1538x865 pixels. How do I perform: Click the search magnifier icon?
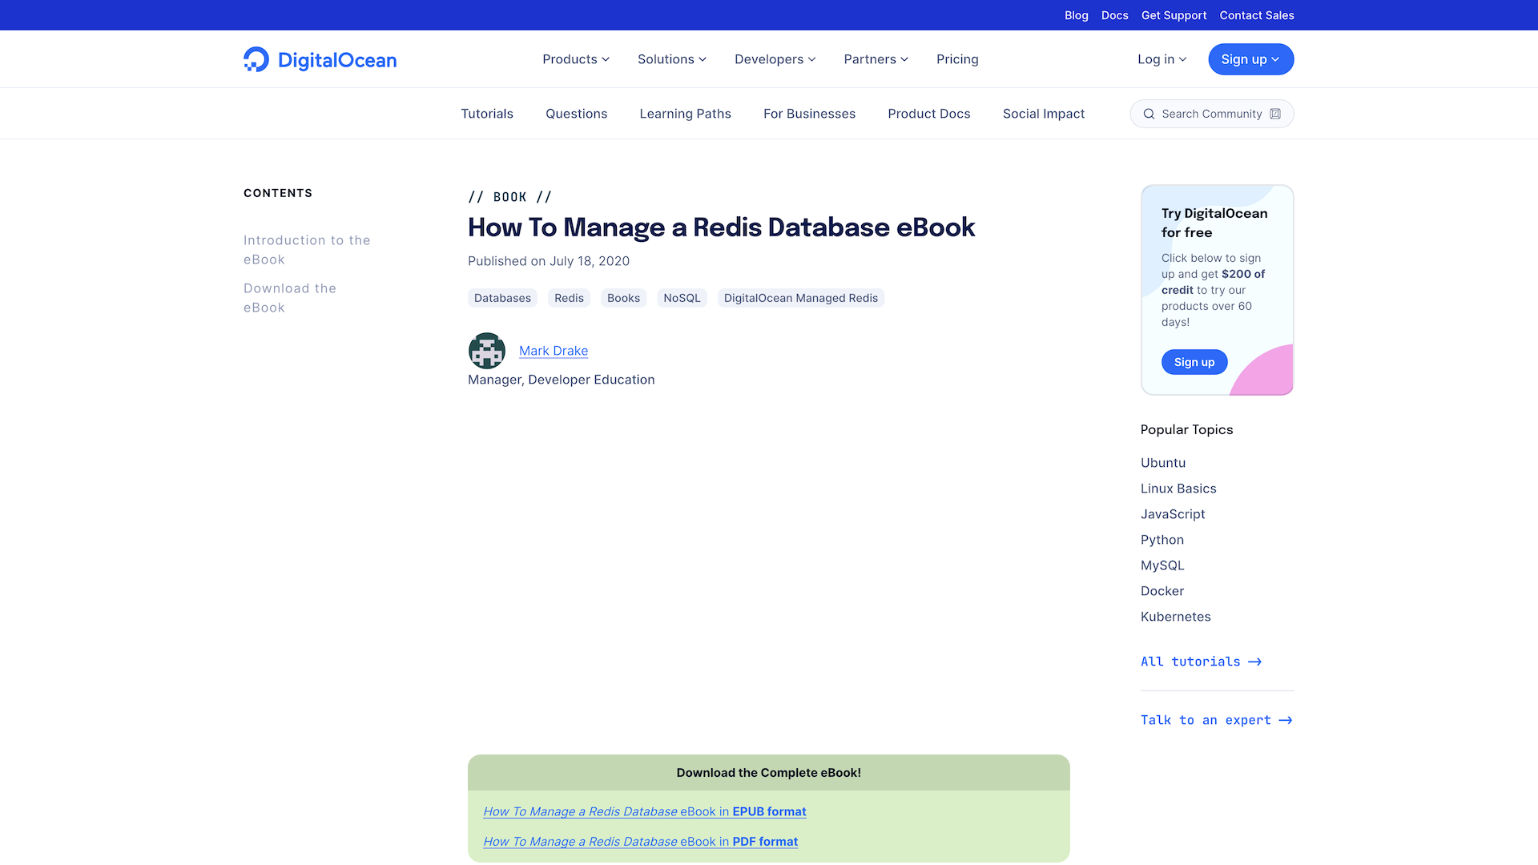1149,114
